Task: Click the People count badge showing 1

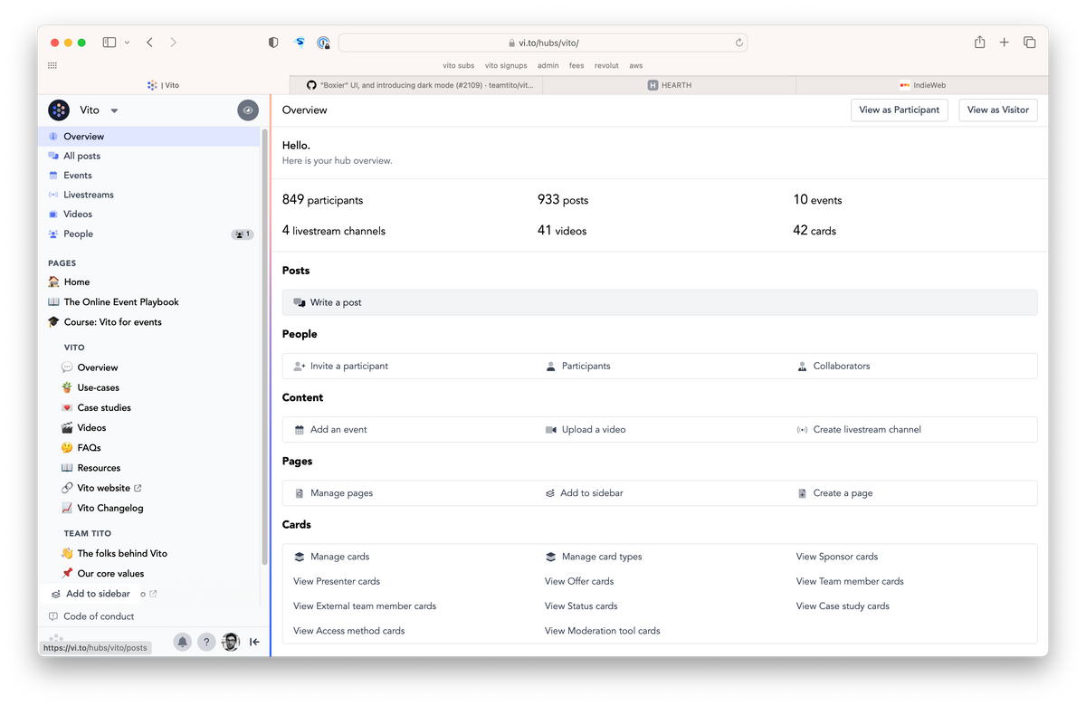Action: 243,234
